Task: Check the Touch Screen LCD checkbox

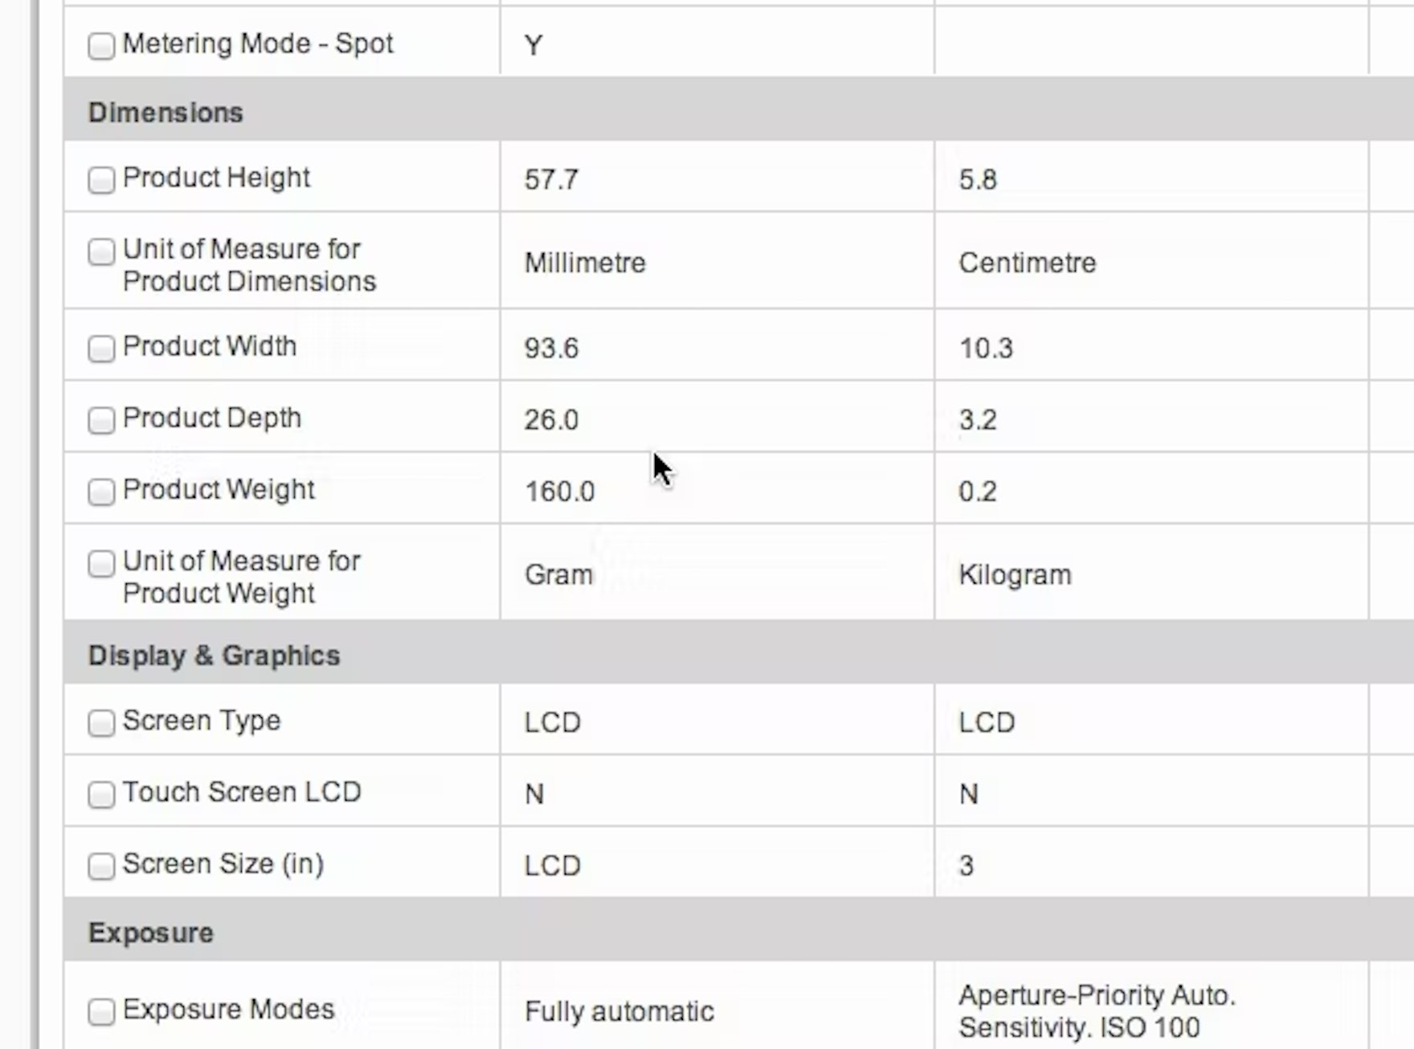Action: (x=101, y=794)
